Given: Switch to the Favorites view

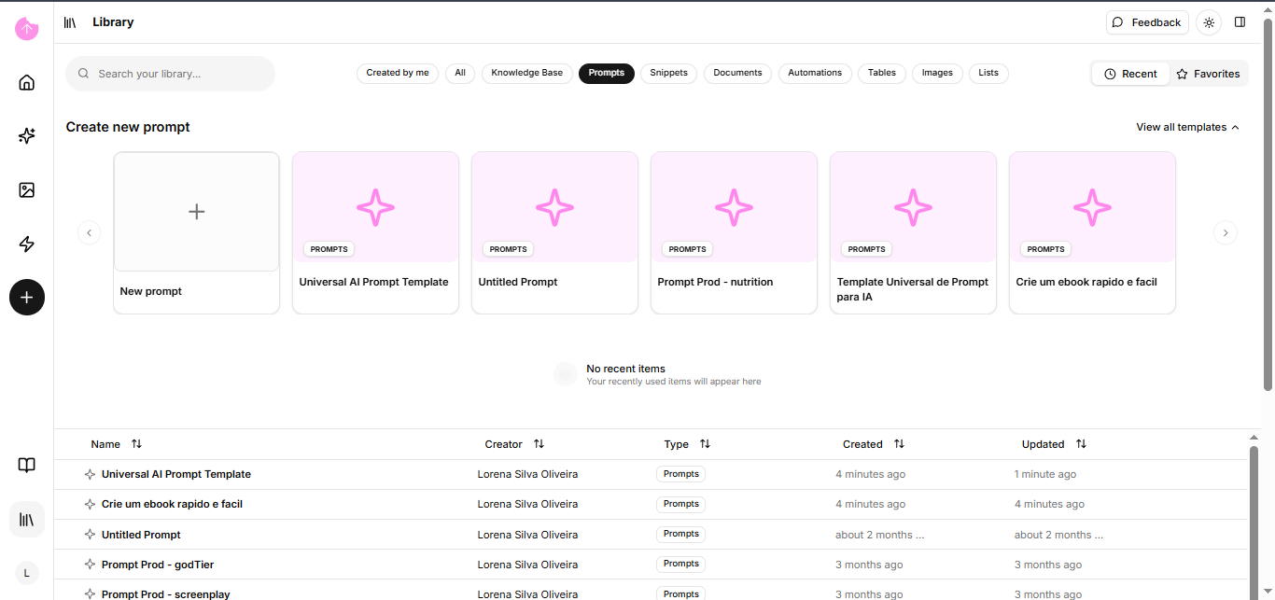Looking at the screenshot, I should [1208, 74].
